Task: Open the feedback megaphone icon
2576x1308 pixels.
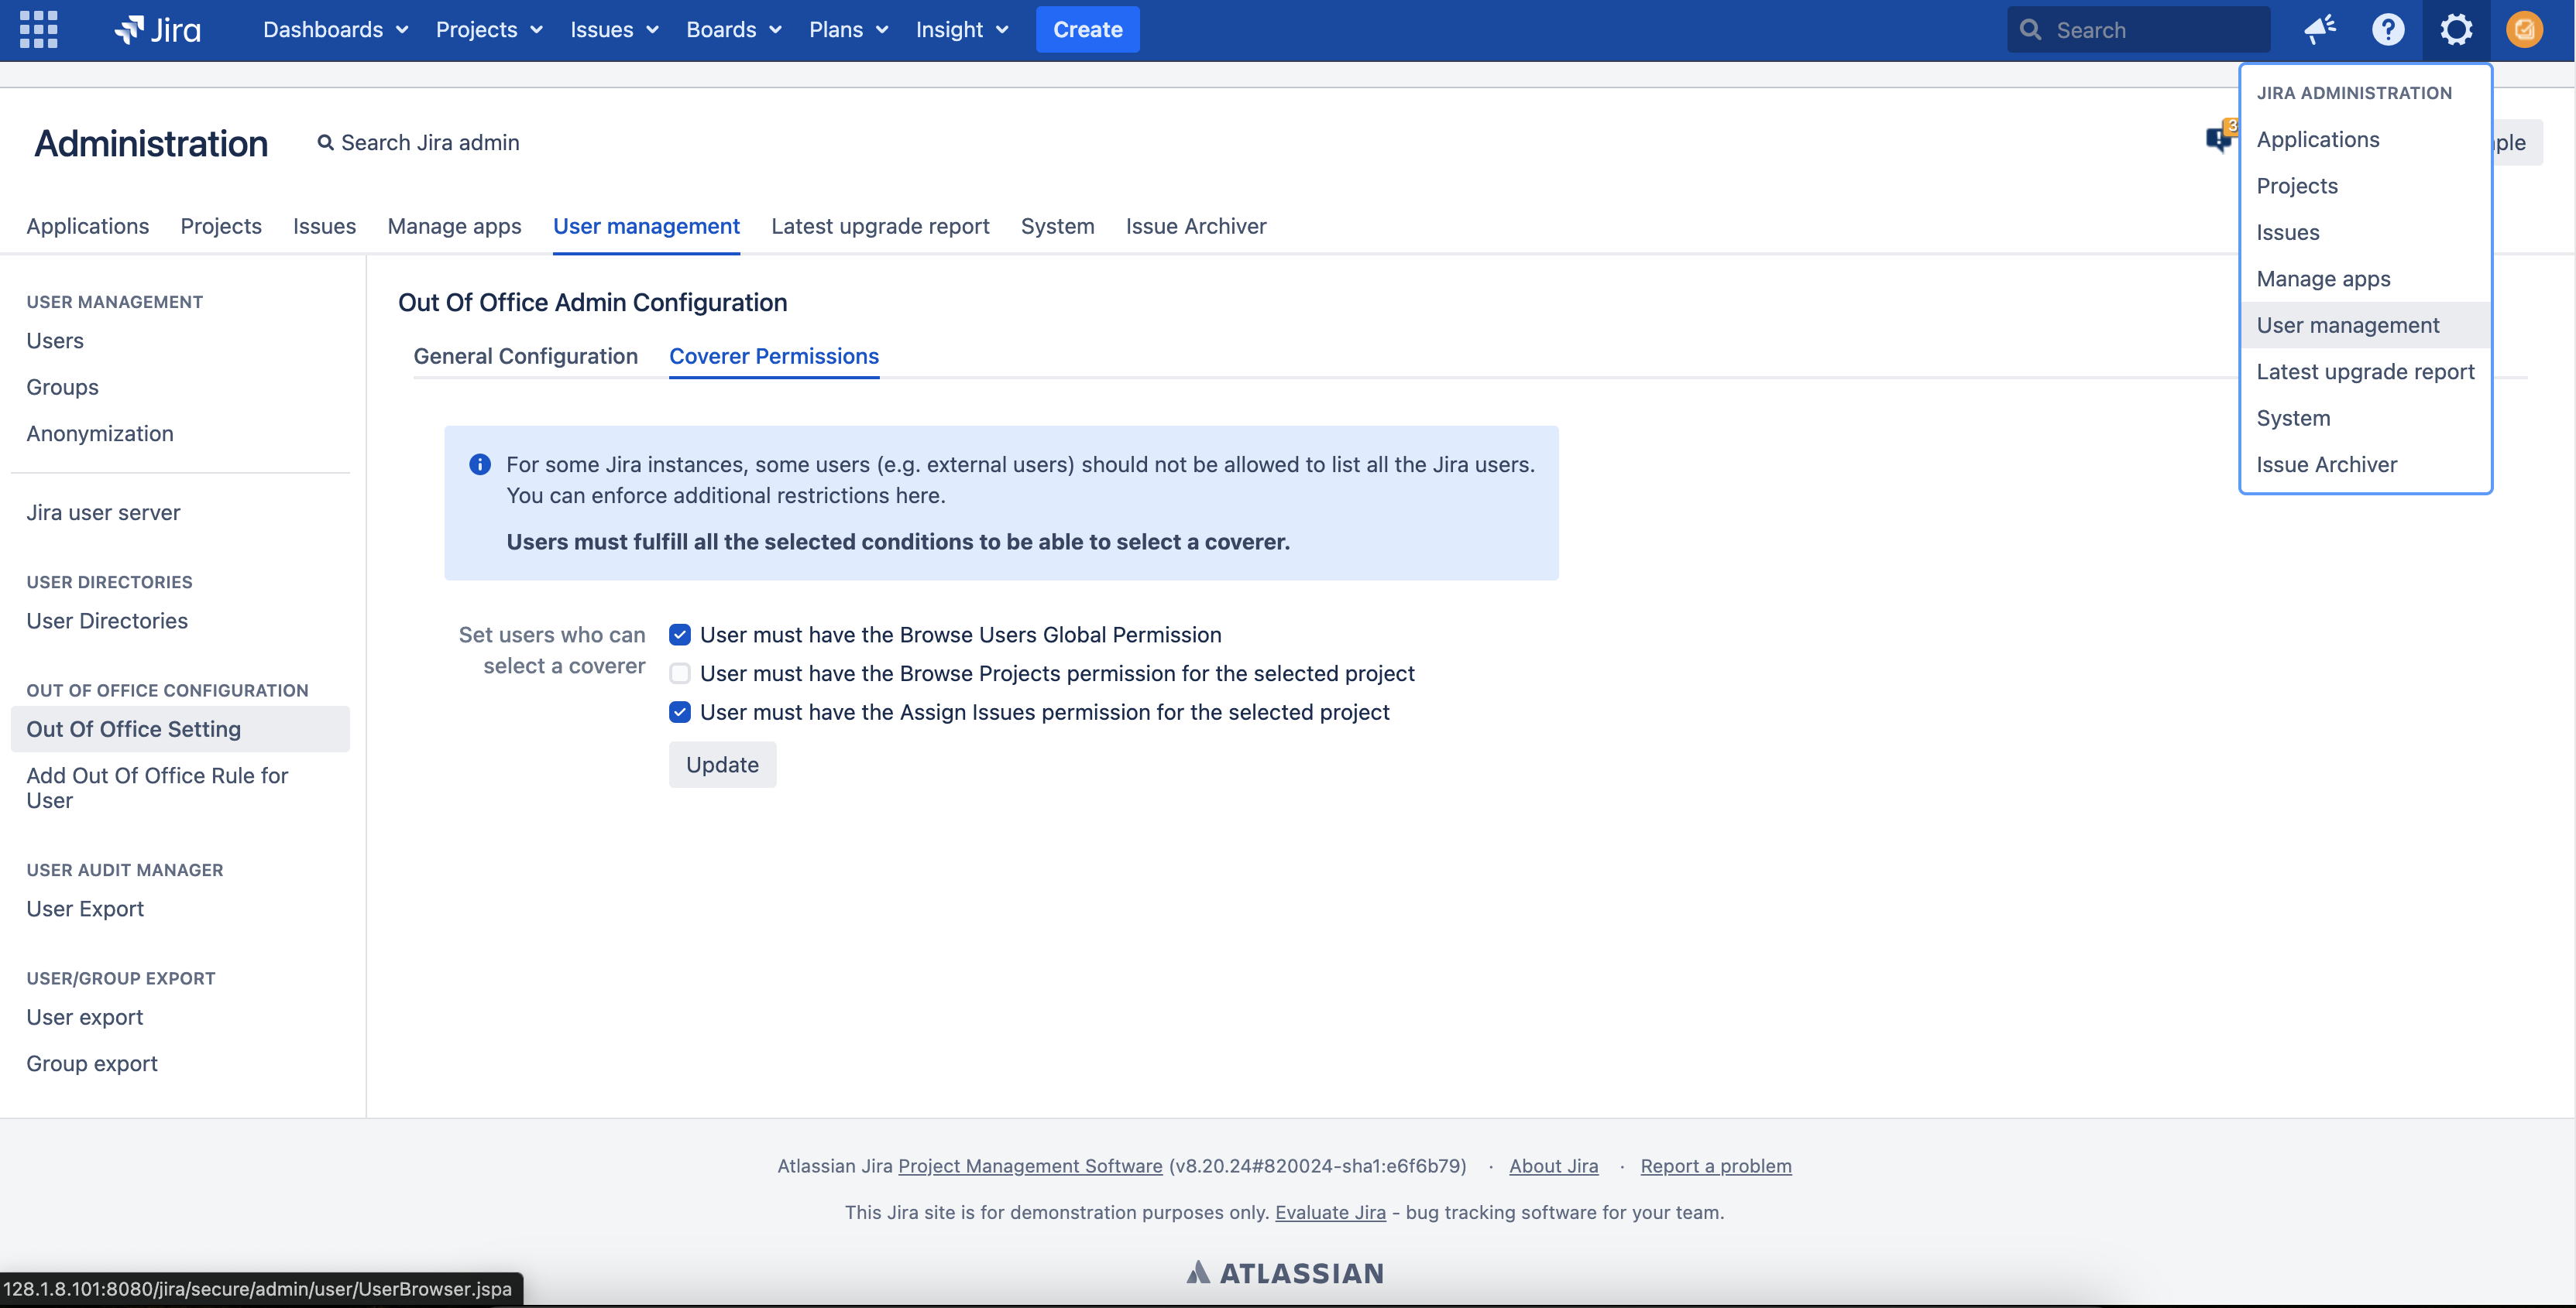Action: pyautogui.click(x=2319, y=29)
